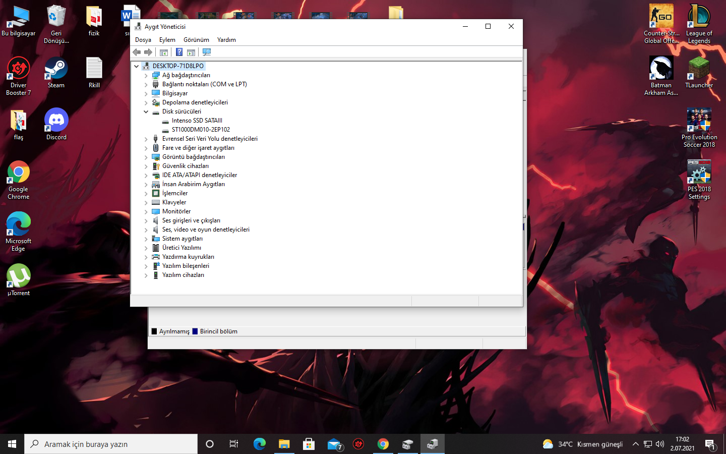Screen dimensions: 726x454
Task: Click the green-arrow action pane toolbar icon
Action: tap(191, 52)
